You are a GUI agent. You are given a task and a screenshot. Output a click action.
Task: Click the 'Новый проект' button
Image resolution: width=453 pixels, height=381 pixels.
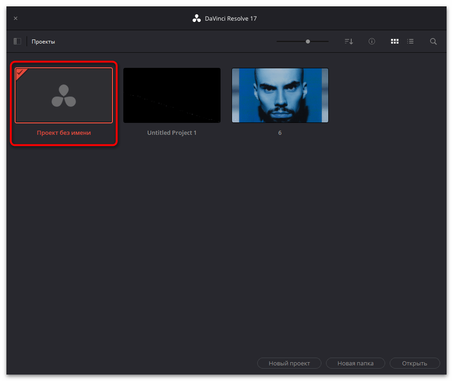pyautogui.click(x=289, y=363)
